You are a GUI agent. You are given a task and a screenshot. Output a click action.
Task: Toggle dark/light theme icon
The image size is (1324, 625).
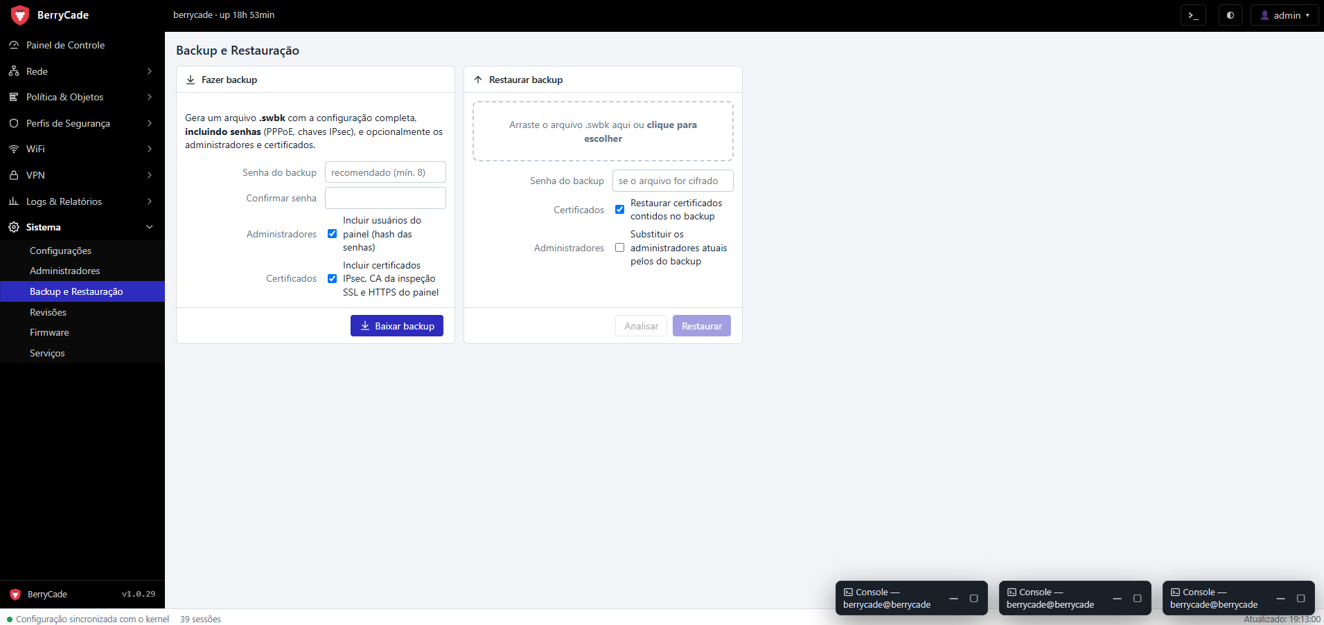(1230, 15)
